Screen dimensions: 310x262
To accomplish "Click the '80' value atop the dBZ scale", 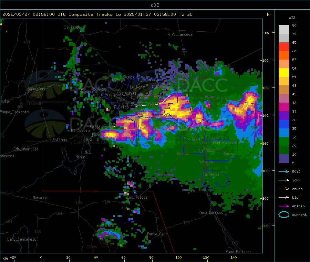I will [294, 25].
